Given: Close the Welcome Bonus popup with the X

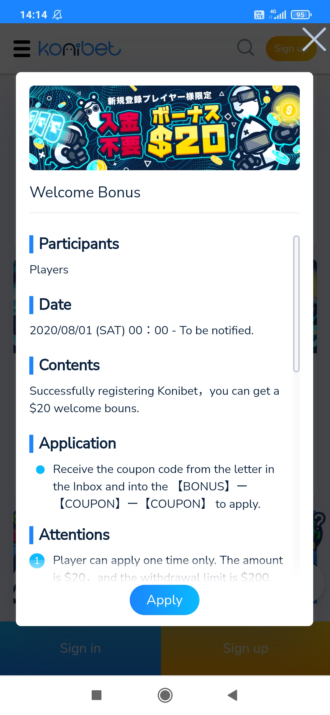Looking at the screenshot, I should (x=314, y=39).
